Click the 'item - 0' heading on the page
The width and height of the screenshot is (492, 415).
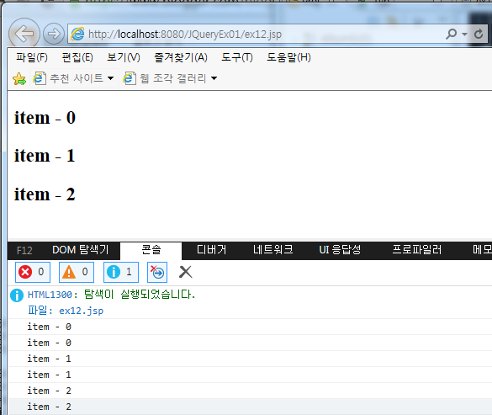45,118
